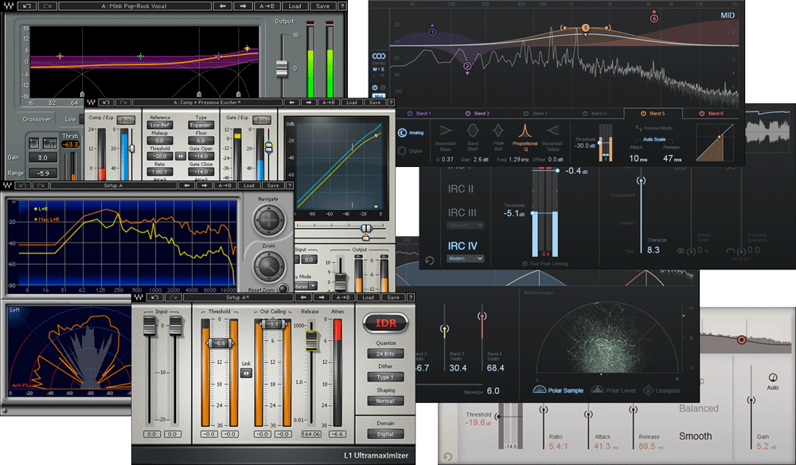
Task: Go to next preset in Mink Pop-Rock Vocal window
Action: pos(243,6)
